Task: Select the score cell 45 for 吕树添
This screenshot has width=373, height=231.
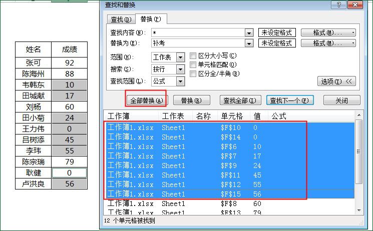Action: 70,139
